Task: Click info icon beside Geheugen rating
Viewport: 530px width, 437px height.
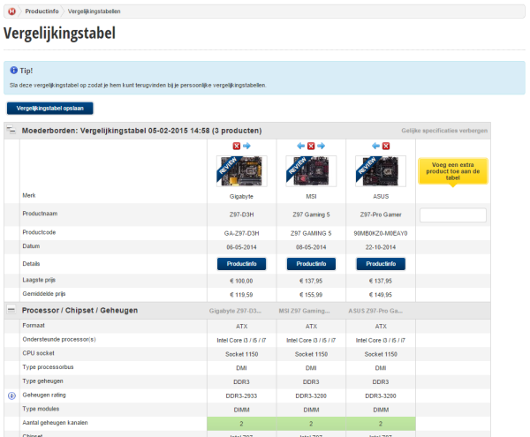Action: tap(11, 396)
